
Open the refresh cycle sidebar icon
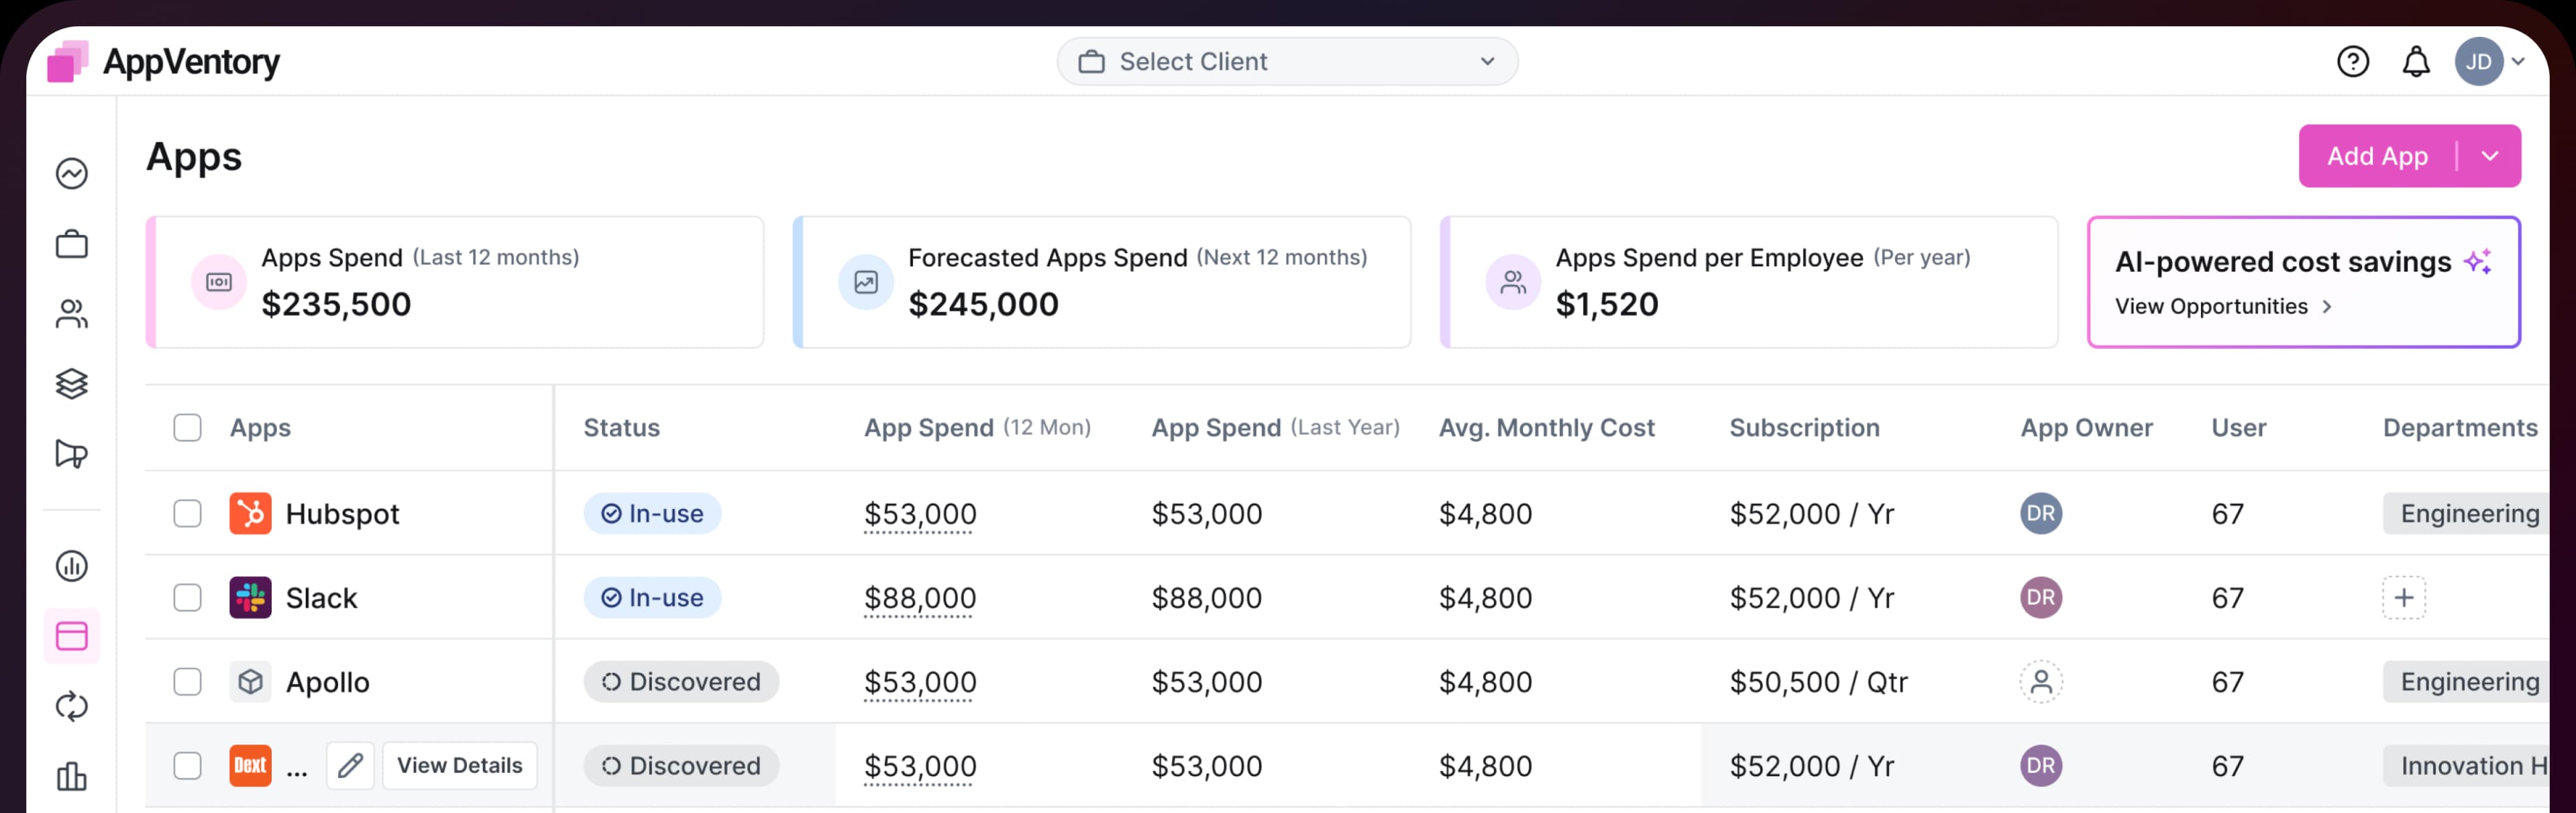point(72,706)
